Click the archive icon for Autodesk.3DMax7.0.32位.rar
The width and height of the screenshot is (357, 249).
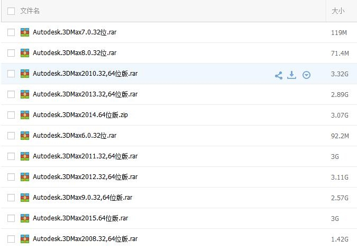click(x=25, y=32)
